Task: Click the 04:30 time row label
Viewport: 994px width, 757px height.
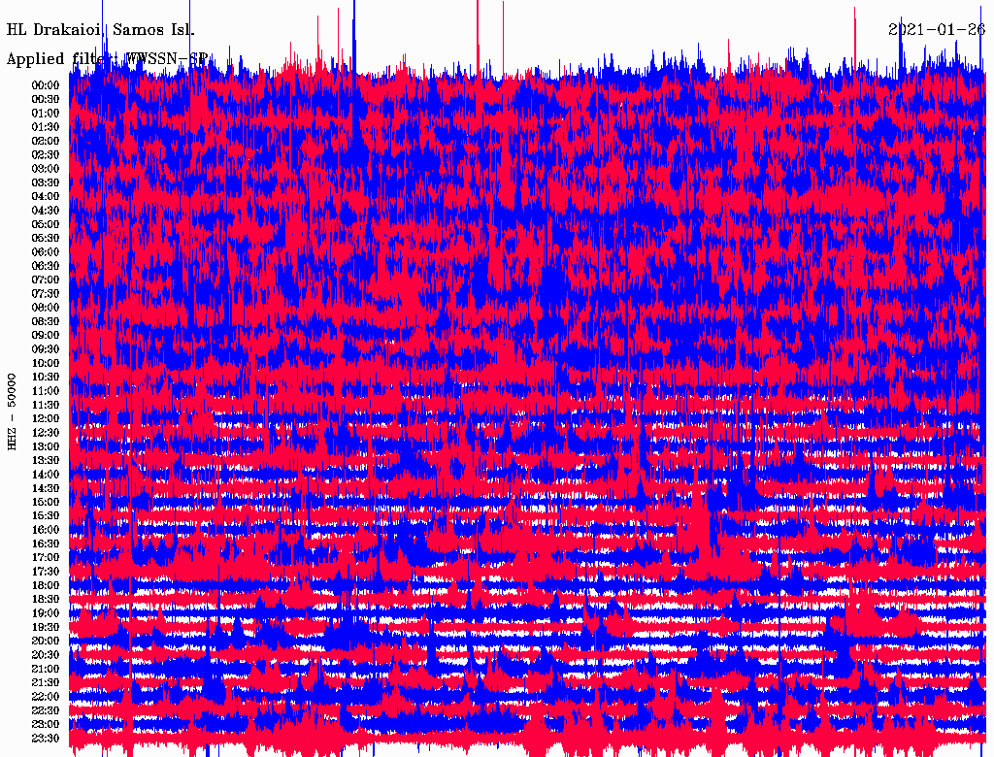Action: [46, 210]
